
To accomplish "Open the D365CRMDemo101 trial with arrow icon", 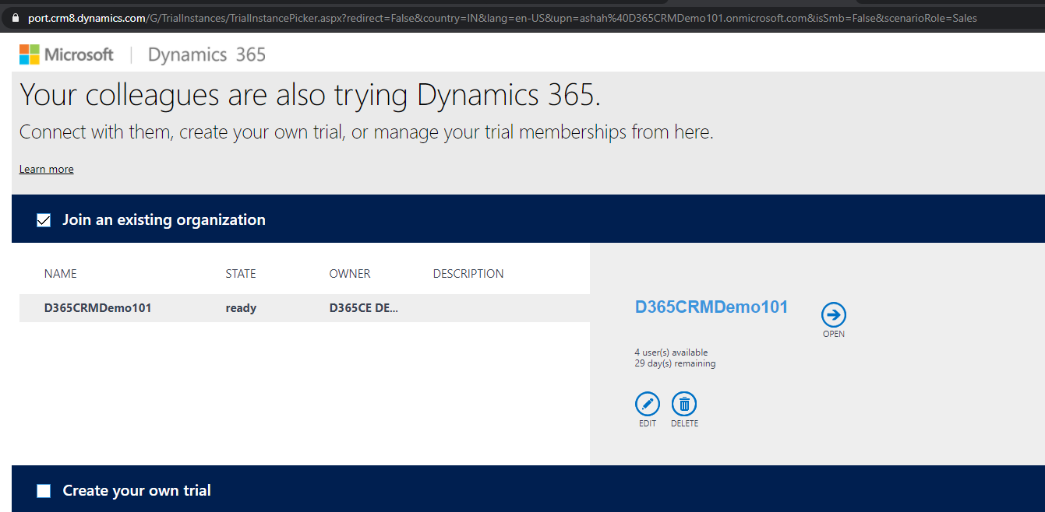I will (x=834, y=314).
